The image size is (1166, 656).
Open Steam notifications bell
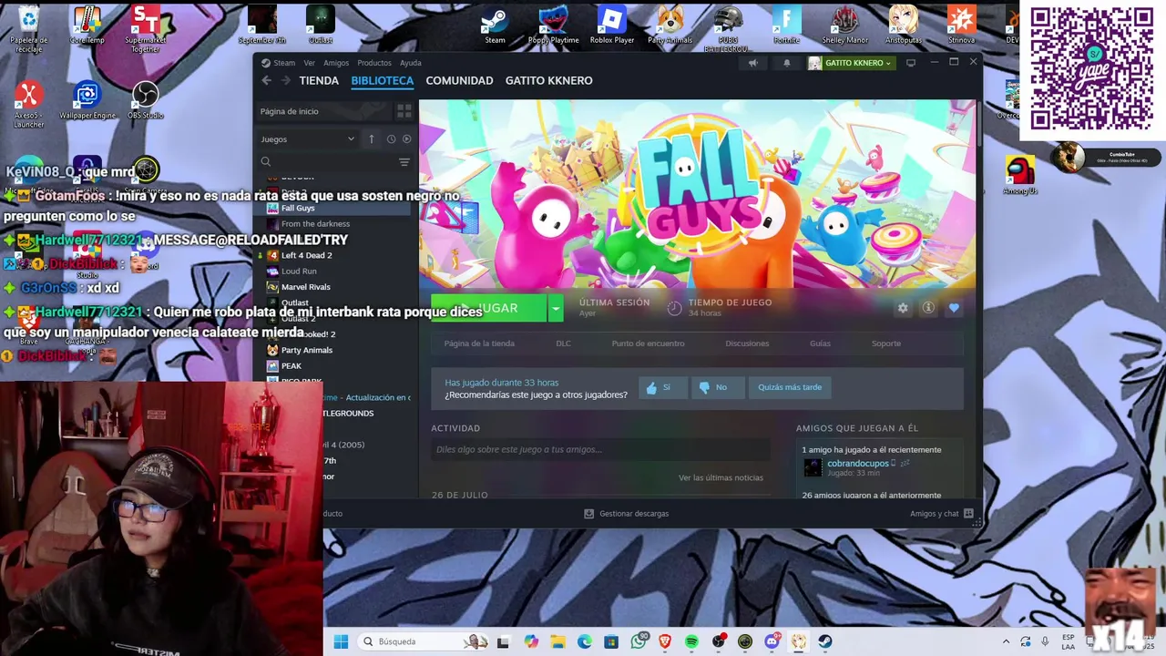(787, 63)
